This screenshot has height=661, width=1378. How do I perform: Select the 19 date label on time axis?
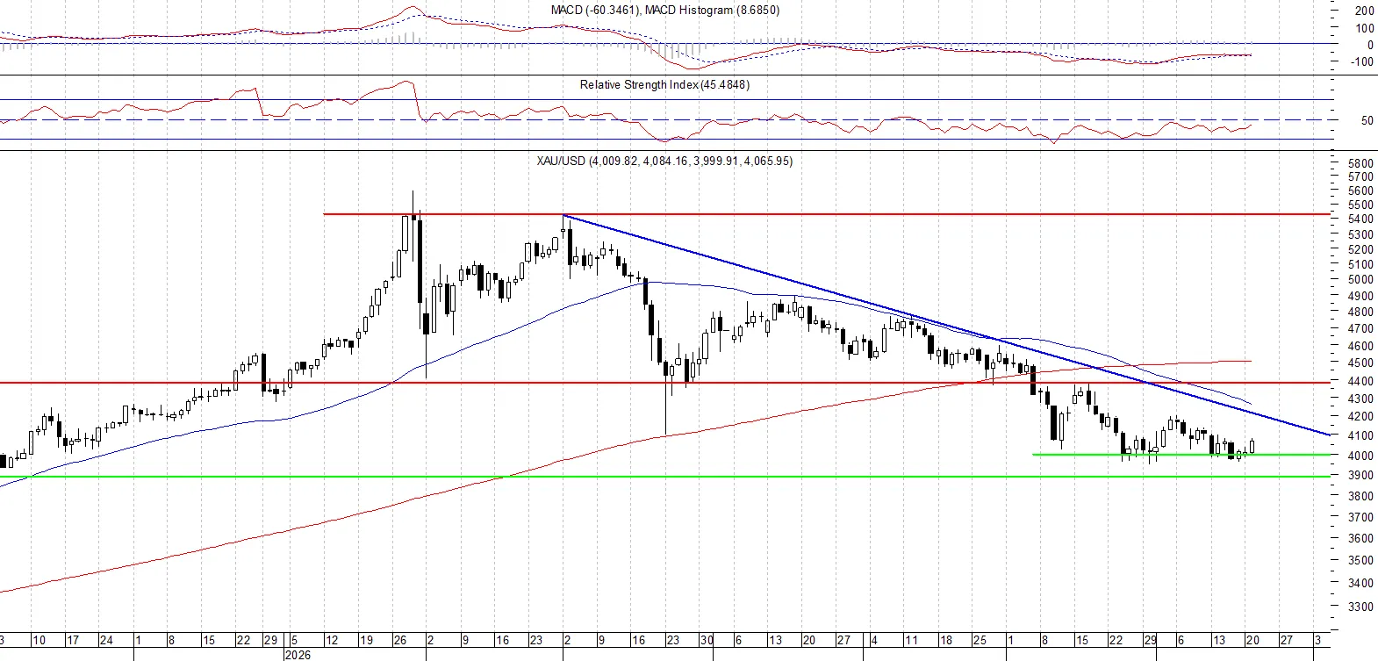click(367, 641)
